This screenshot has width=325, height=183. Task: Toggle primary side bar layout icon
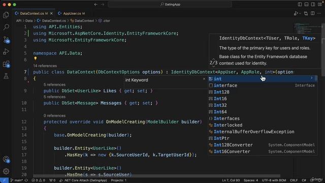pos(300,5)
